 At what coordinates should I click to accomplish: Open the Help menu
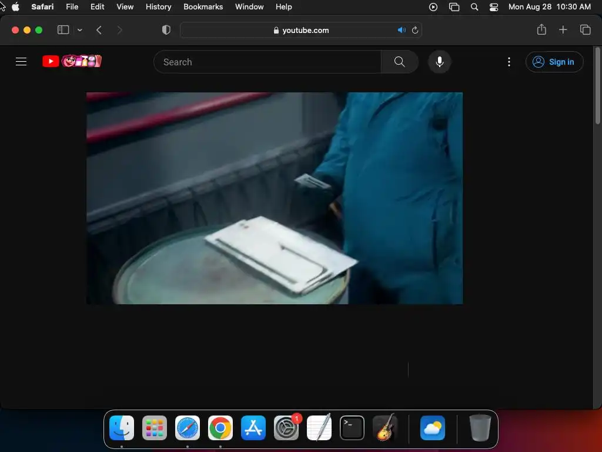(x=284, y=7)
